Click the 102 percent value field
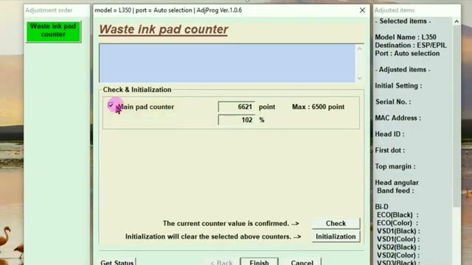The height and width of the screenshot is (265, 472). (x=237, y=120)
